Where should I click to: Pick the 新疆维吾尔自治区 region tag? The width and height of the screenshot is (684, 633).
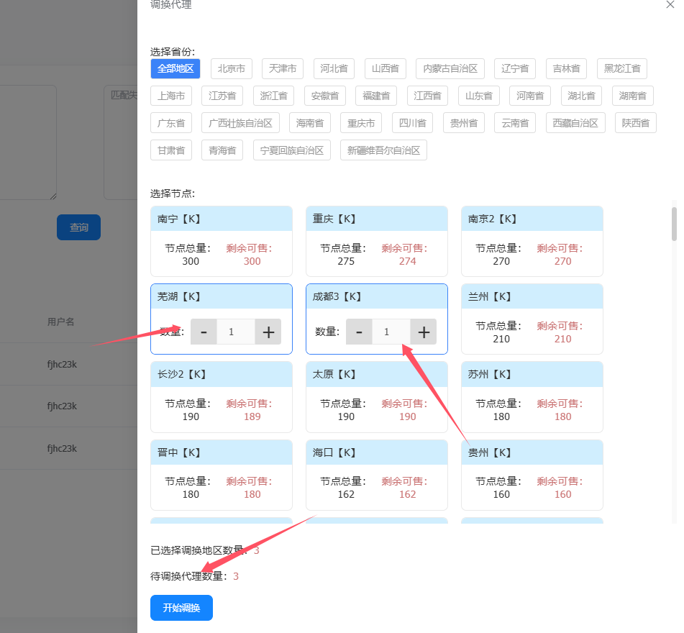[x=383, y=150]
